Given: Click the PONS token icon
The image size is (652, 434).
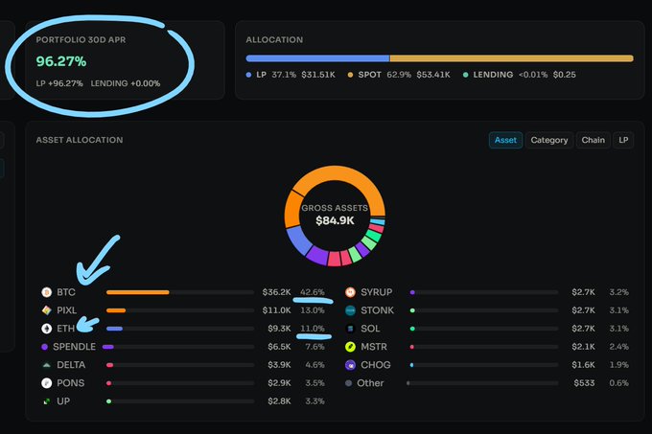Looking at the screenshot, I should click(47, 383).
